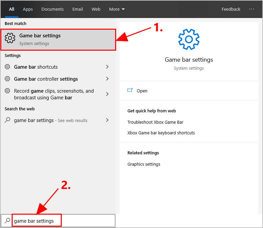Open Game bar settings best match
Screen dimensions: 263x228
[58, 40]
